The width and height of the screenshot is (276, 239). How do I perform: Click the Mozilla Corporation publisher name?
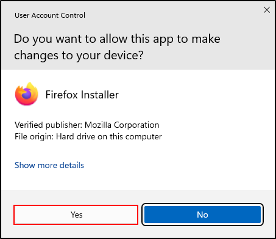coord(122,125)
